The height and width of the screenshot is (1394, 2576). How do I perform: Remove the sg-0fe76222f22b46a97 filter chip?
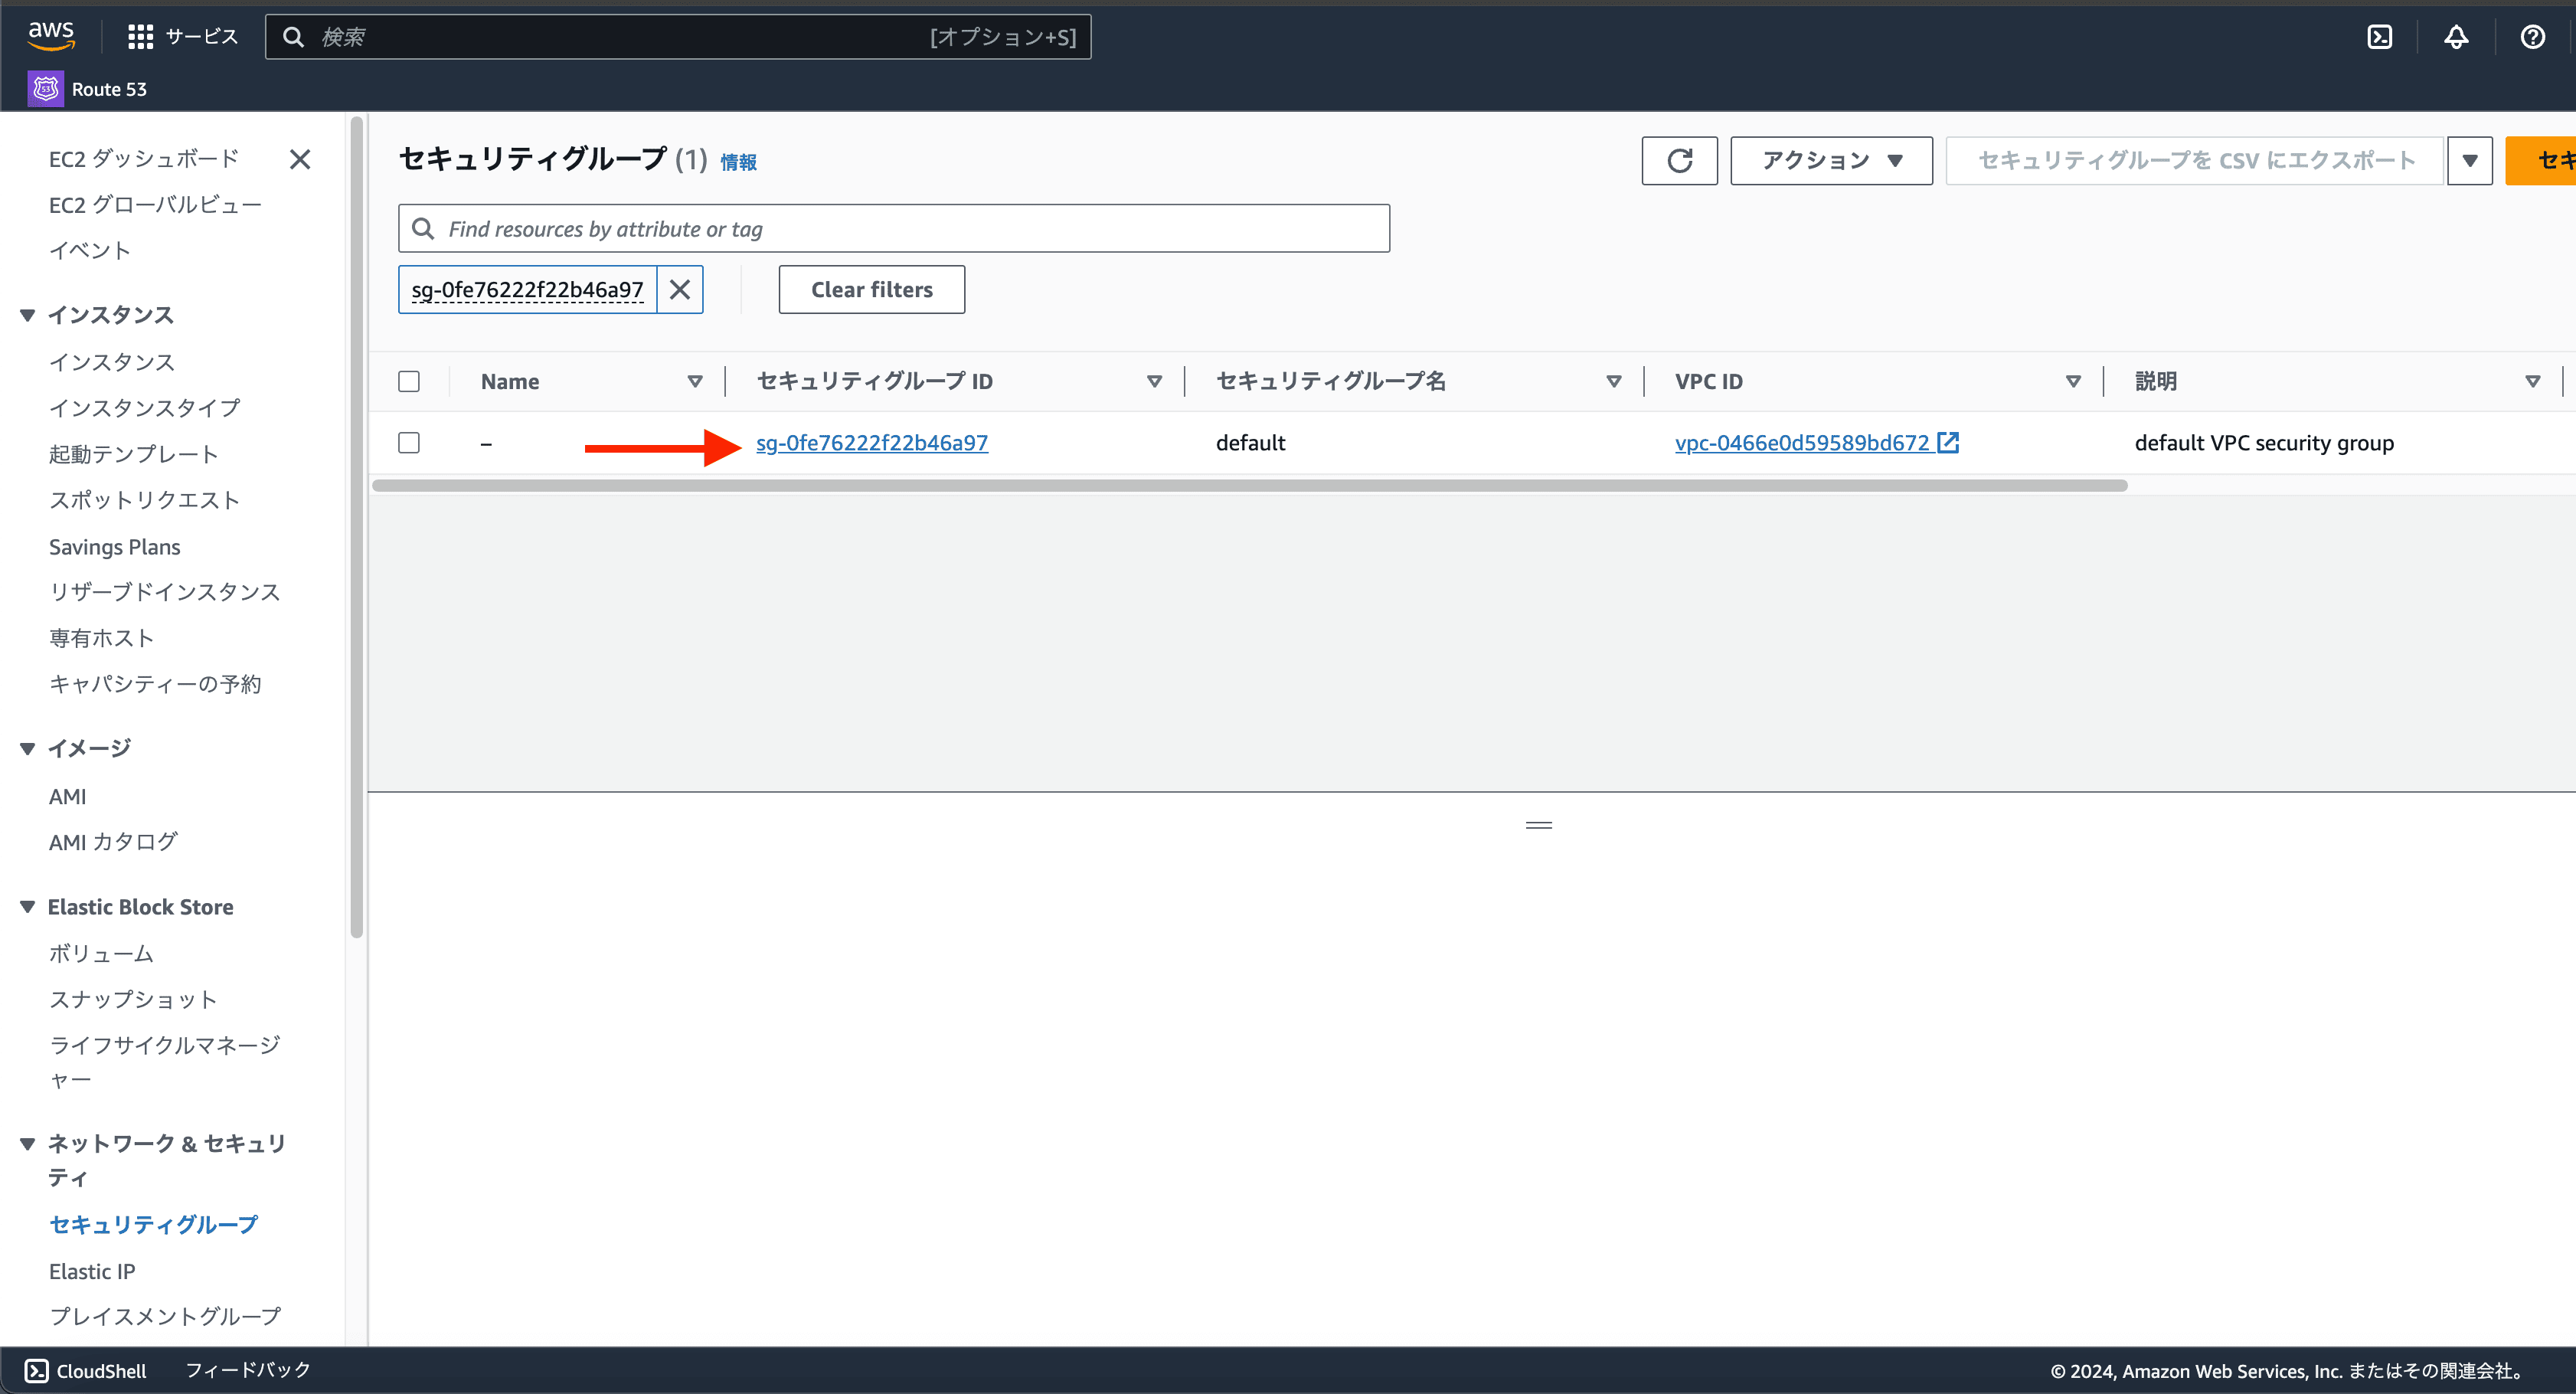680,290
